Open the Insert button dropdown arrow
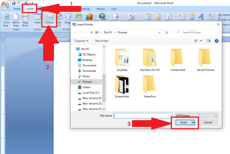The height and width of the screenshot is (154, 230). pos(193,122)
